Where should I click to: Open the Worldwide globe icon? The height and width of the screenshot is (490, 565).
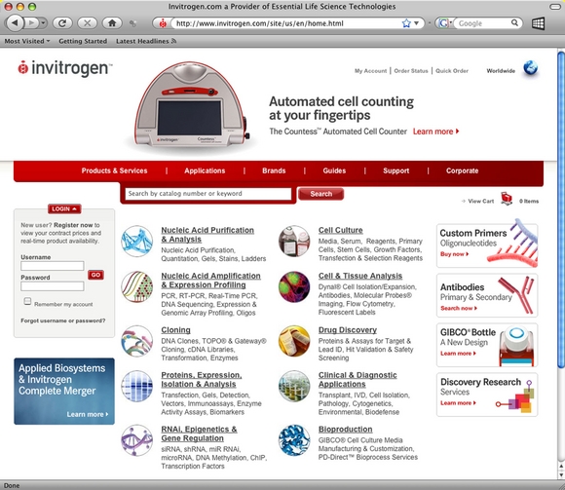(530, 67)
